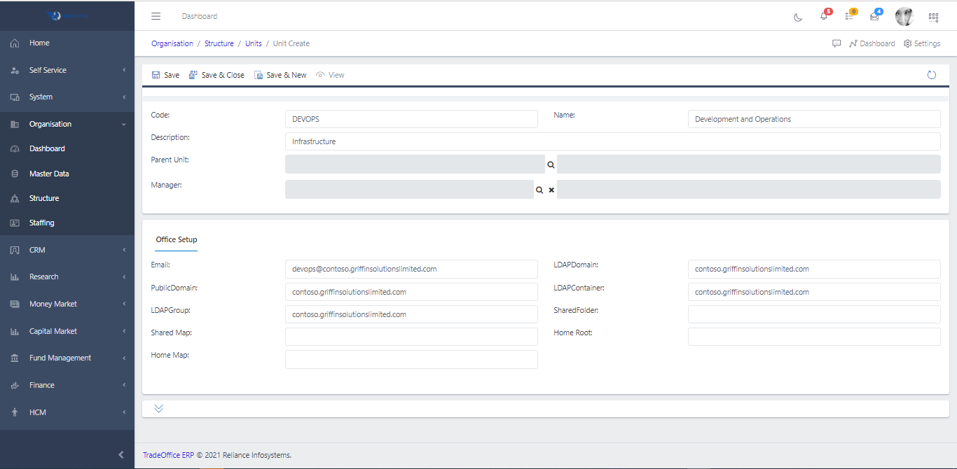Image resolution: width=957 pixels, height=469 pixels.
Task: Expand the Fund Management menu
Action: pos(67,358)
